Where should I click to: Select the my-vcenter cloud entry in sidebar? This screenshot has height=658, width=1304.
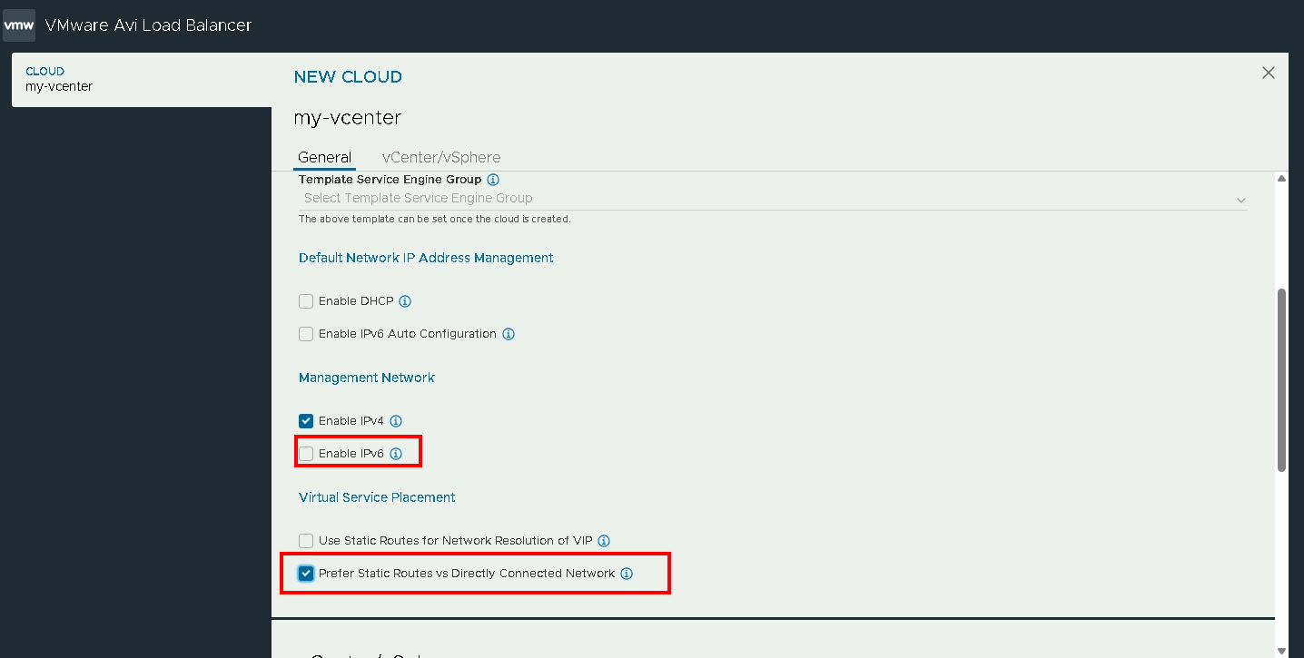tap(142, 80)
